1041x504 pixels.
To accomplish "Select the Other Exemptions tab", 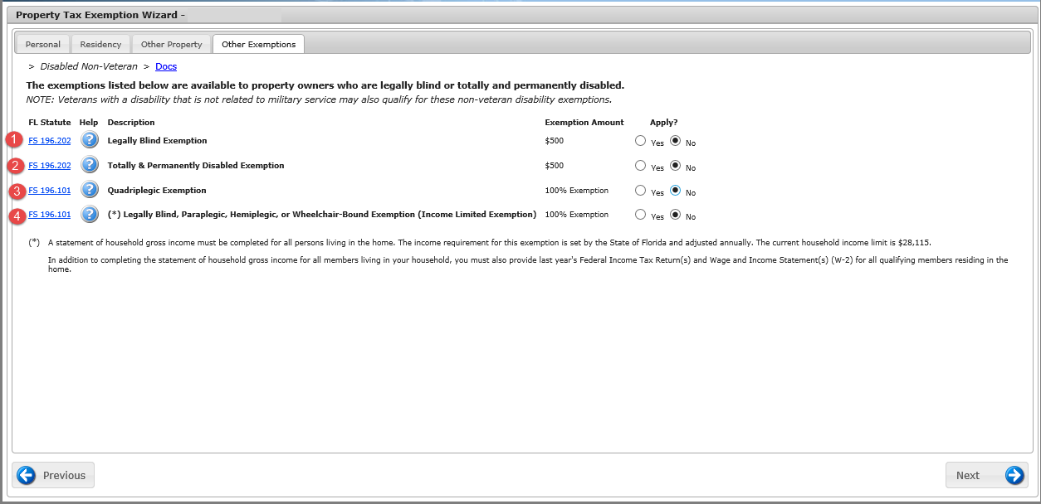I will pos(259,44).
